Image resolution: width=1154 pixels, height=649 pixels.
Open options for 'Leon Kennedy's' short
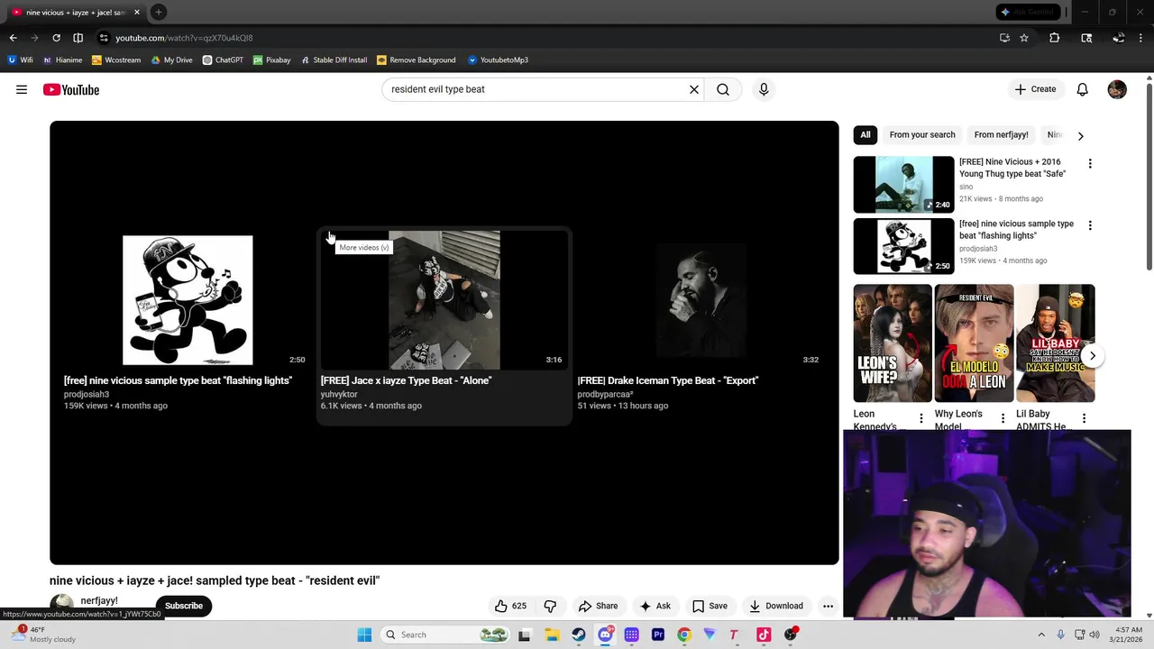[920, 418]
